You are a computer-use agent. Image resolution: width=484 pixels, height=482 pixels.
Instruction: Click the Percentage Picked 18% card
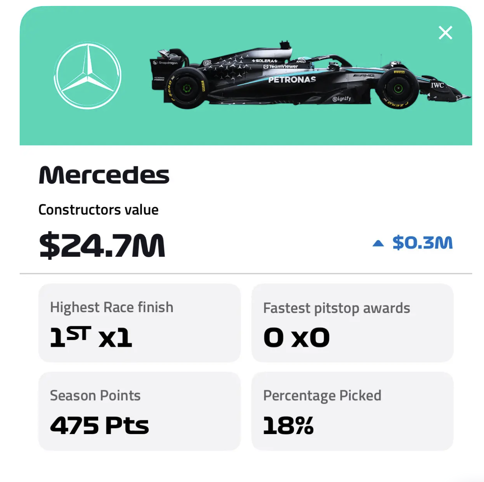[x=352, y=411]
